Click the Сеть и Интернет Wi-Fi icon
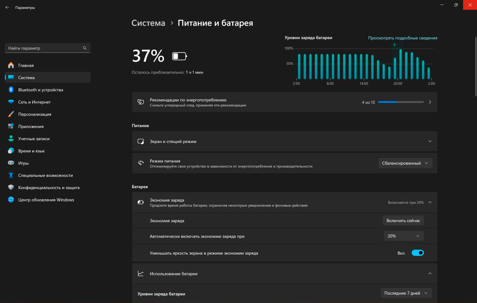Viewport: 477px width, 303px height. click(x=11, y=102)
